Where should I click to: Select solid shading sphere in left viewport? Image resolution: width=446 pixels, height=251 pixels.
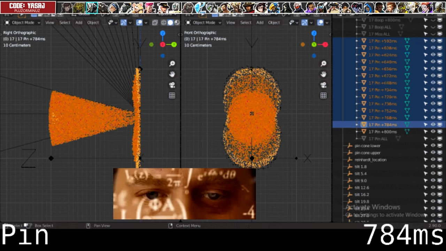tap(170, 22)
